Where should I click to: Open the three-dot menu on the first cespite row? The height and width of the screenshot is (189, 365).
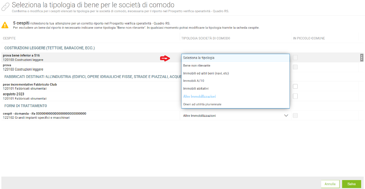(x=362, y=58)
